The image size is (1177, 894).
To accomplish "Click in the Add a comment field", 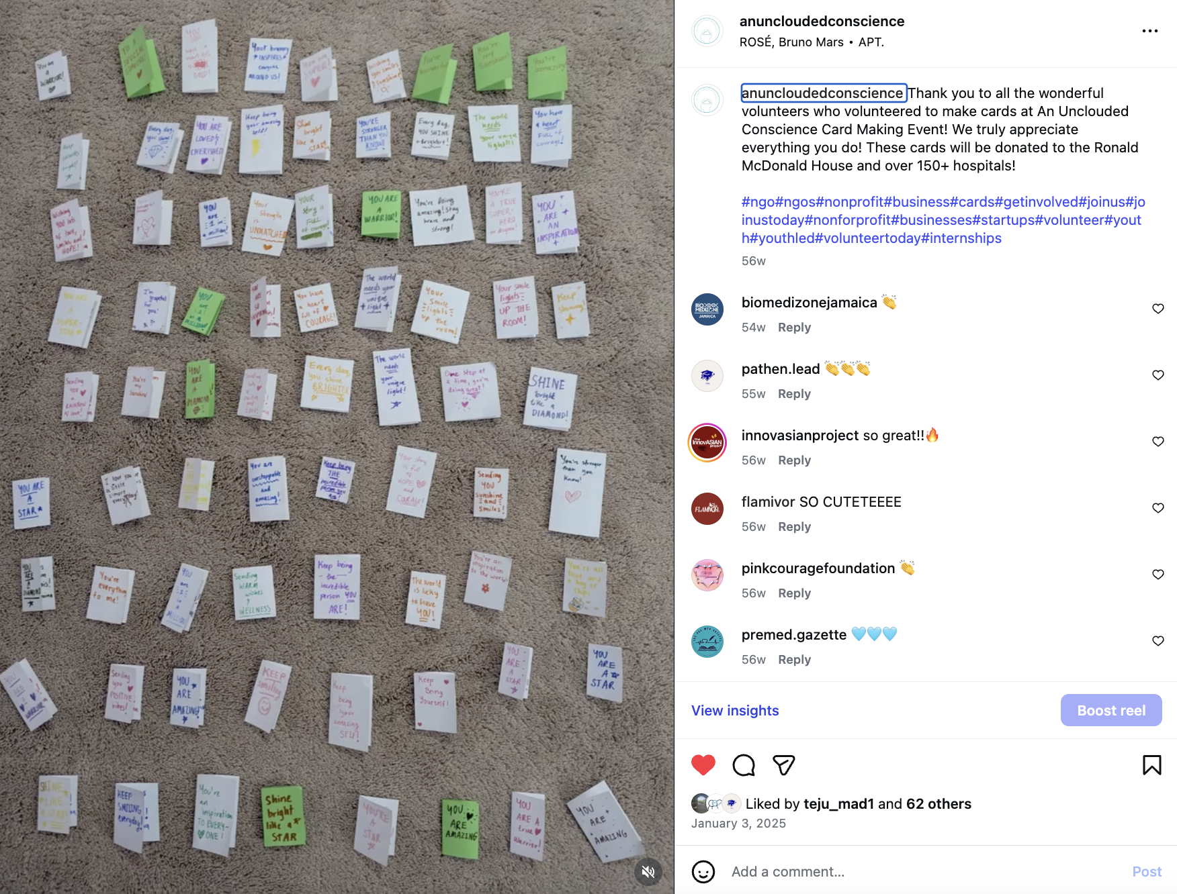I will click(x=925, y=872).
